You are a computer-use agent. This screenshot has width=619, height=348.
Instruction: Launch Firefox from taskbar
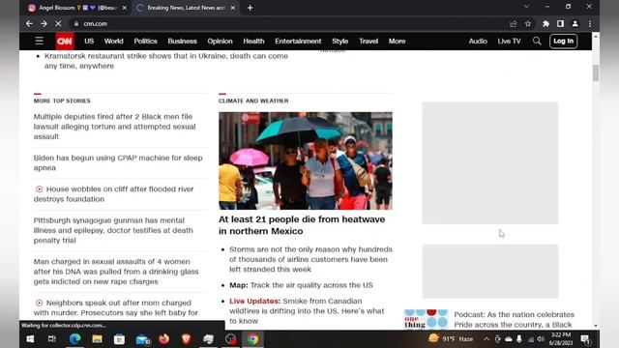pos(163,339)
